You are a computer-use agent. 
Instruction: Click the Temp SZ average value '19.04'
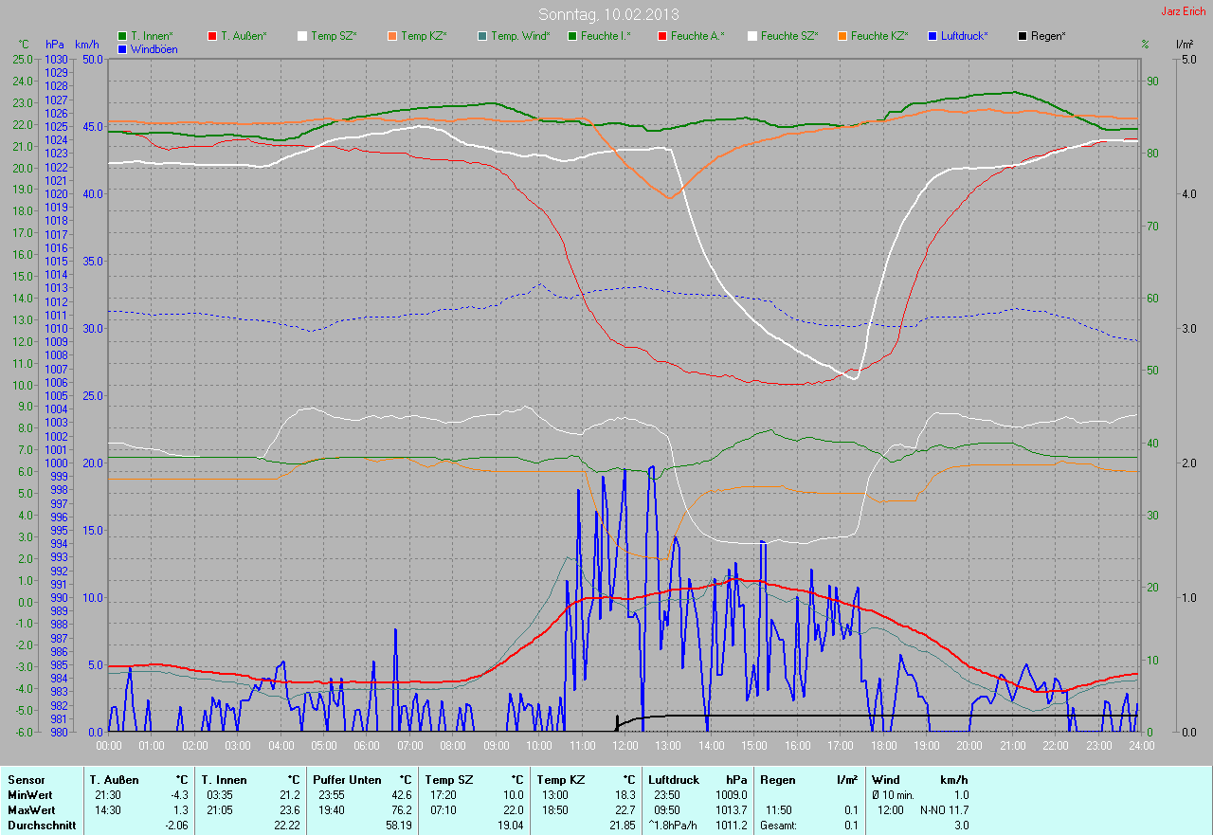point(510,826)
